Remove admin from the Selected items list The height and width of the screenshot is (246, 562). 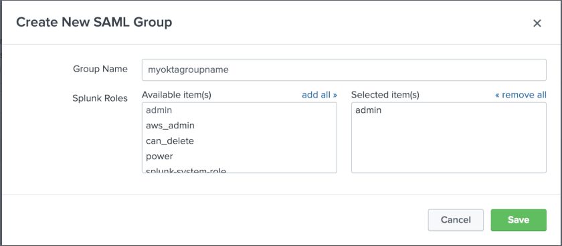point(369,110)
